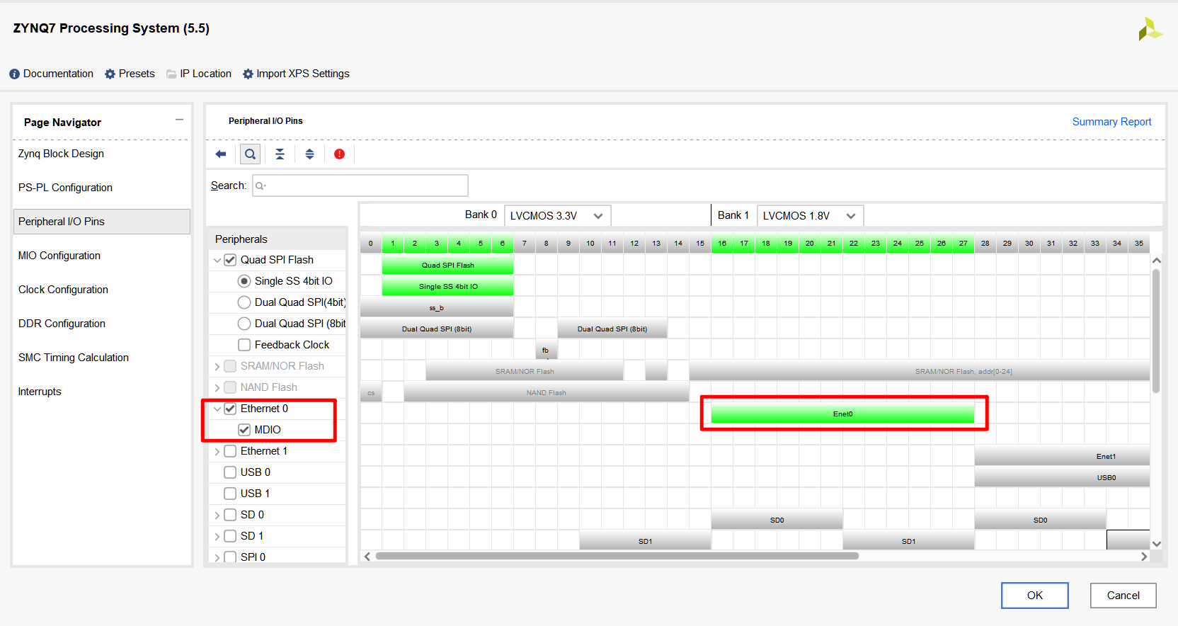Image resolution: width=1178 pixels, height=626 pixels.
Task: Open Bank 0 LVCMOS 3.3V dropdown
Action: click(x=558, y=216)
